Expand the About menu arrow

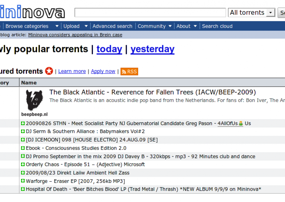(x=195, y=26)
